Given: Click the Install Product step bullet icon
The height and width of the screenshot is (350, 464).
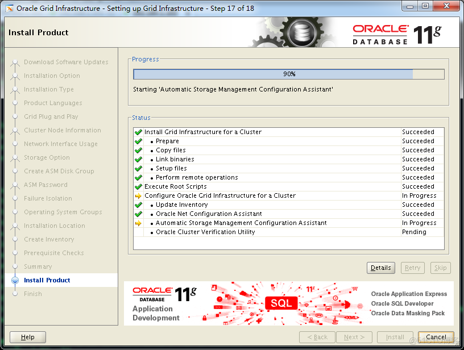Looking at the screenshot, I should (x=15, y=280).
